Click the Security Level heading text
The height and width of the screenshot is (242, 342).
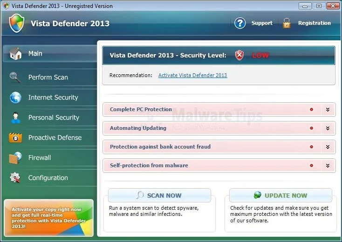(168, 55)
